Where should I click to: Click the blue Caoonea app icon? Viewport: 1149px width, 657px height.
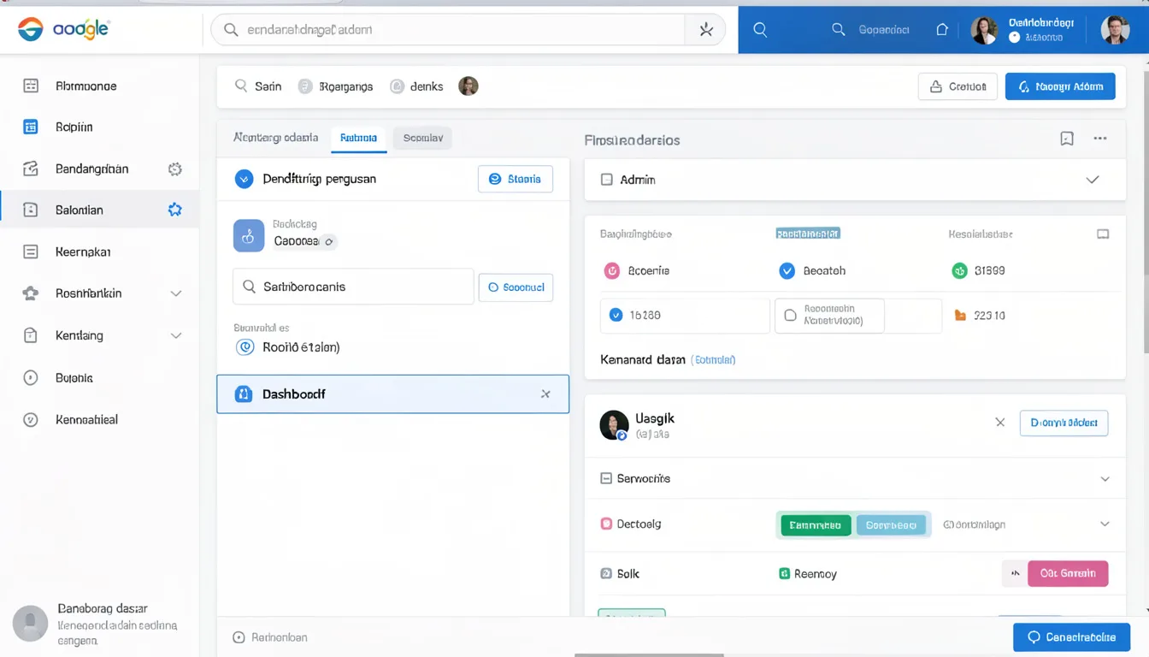click(249, 236)
